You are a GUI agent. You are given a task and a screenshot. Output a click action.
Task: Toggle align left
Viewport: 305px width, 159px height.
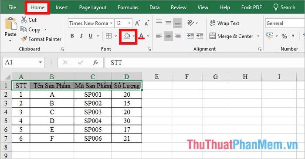coord(159,36)
